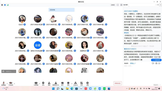This screenshot has width=162, height=91.
Task: Select 刘君秀26 participant avatar
Action: [x=84, y=45]
